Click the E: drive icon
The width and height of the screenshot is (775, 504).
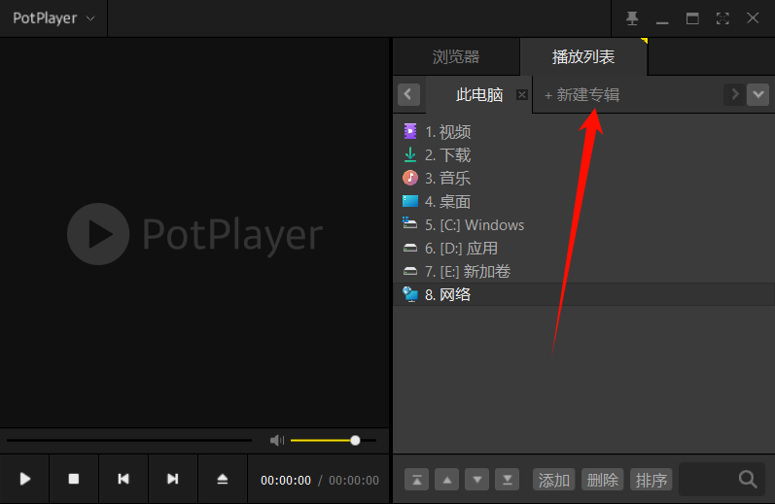409,271
